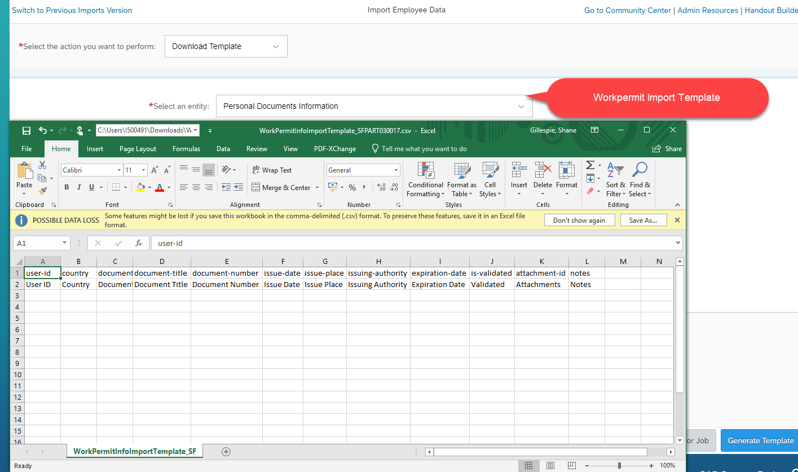
Task: Switch to the Data ribbon tab
Action: (x=223, y=149)
